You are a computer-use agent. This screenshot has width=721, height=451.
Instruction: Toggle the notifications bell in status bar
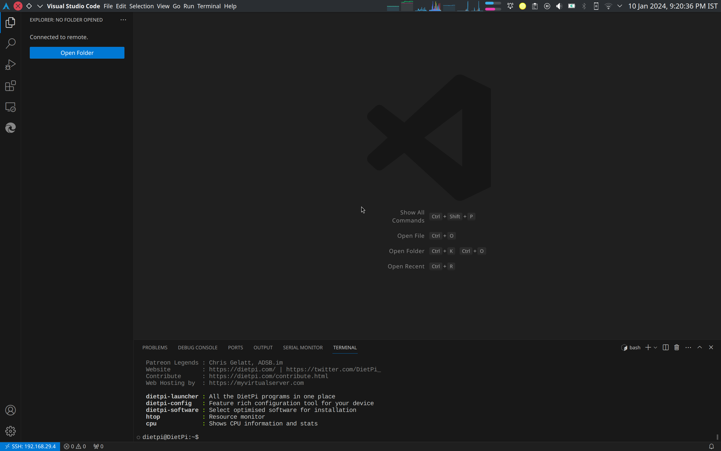point(711,446)
